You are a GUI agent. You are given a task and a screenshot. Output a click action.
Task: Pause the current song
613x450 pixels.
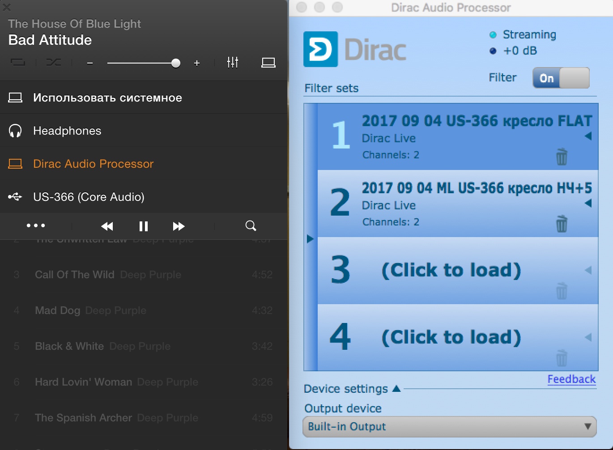pos(143,226)
